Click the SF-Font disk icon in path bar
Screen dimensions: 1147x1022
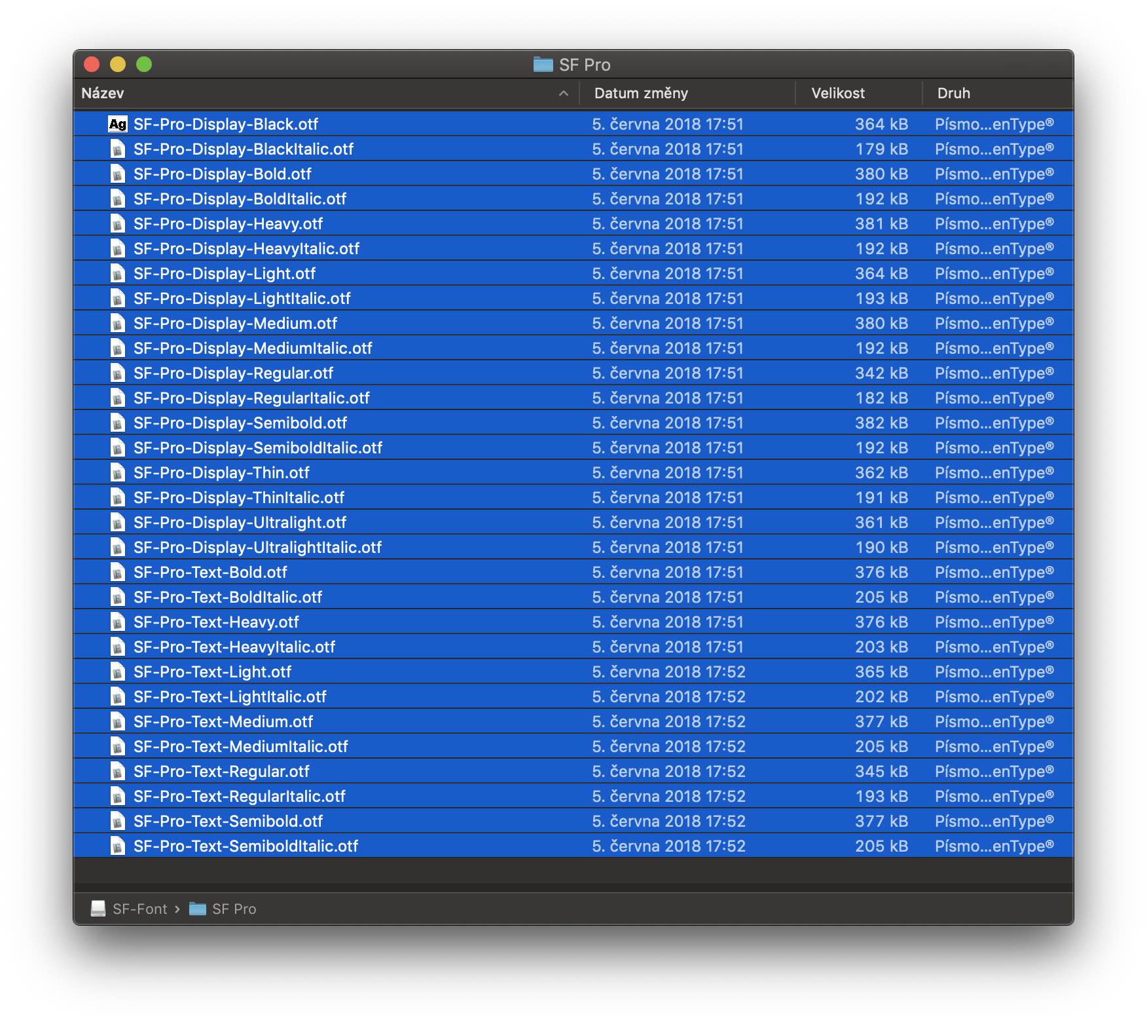point(98,909)
